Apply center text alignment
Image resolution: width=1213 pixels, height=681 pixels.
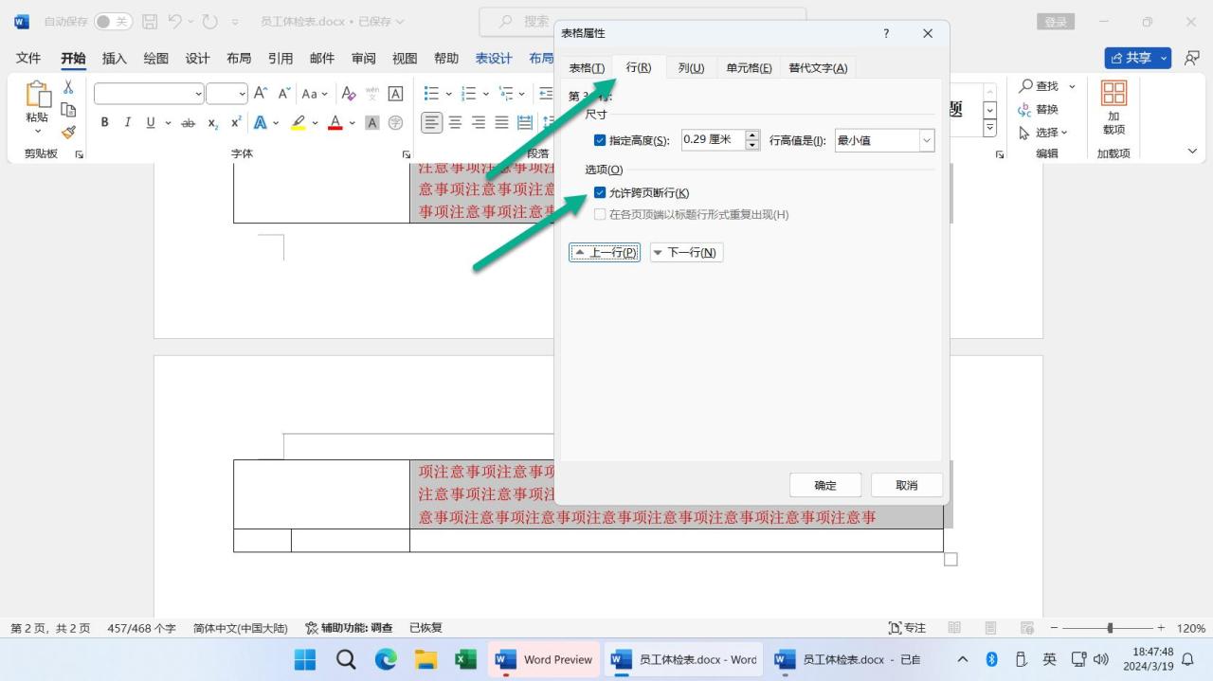point(455,121)
